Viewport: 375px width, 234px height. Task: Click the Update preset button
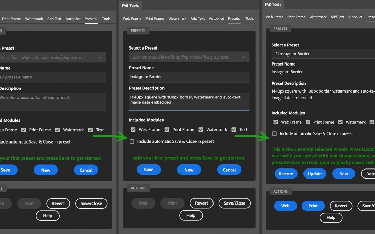[315, 174]
